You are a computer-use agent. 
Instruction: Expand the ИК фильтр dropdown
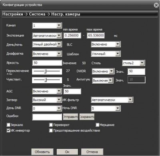click(112, 100)
